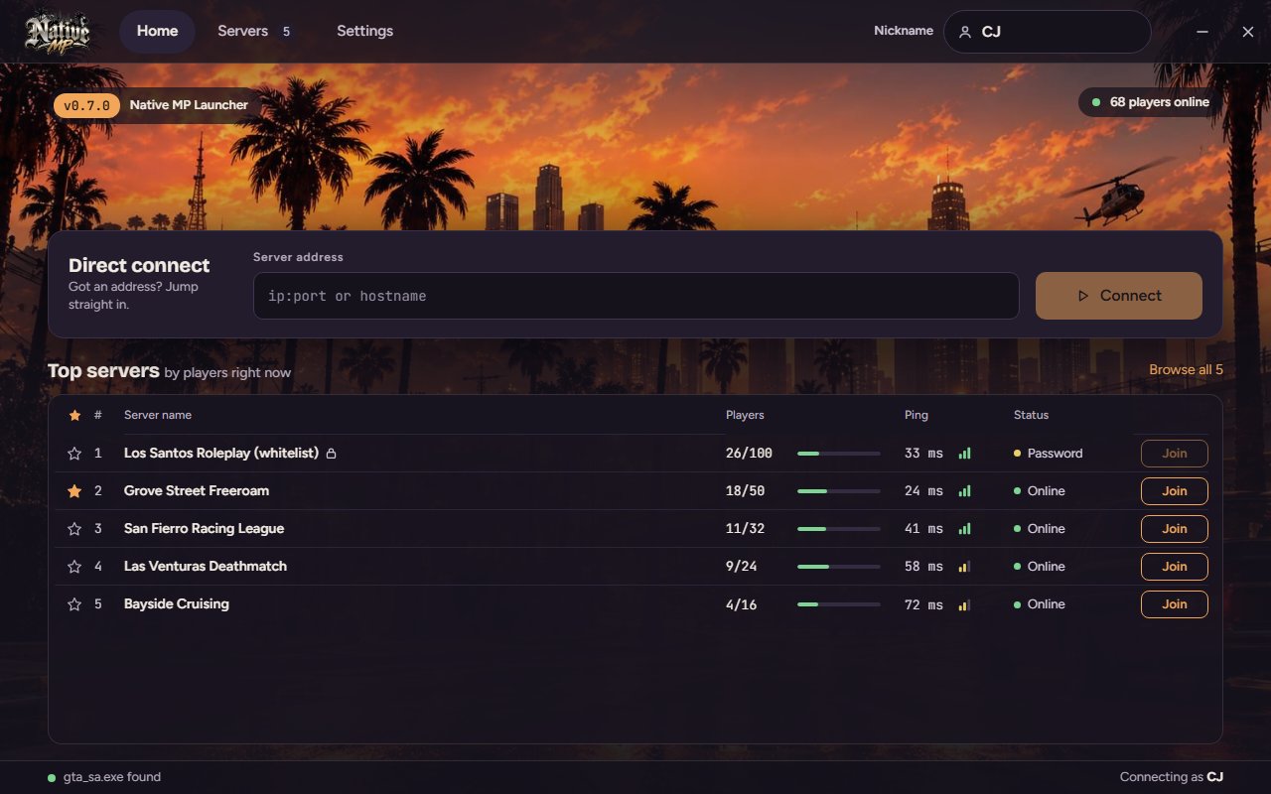Sort by Status column header
The width and height of the screenshot is (1271, 794).
click(x=1031, y=415)
